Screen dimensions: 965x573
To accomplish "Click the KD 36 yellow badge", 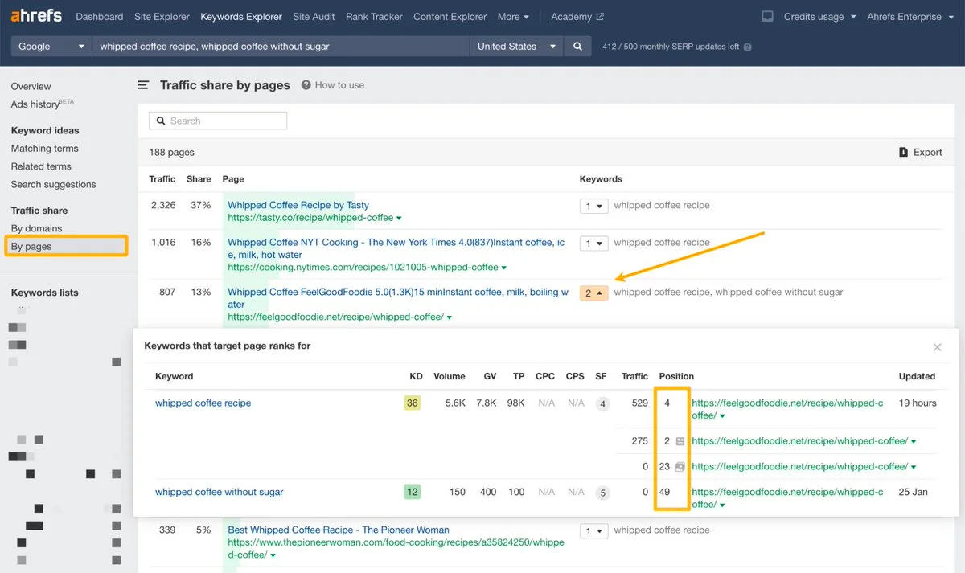I will [412, 403].
